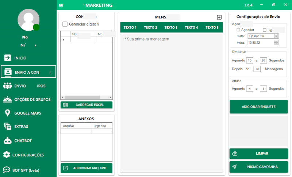The height and width of the screenshot is (177, 292).
Task: Click the group people icon for ENVIO
Action: pos(7,86)
